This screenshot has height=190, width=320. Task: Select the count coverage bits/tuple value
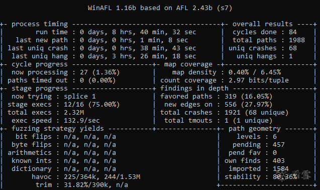(258, 80)
